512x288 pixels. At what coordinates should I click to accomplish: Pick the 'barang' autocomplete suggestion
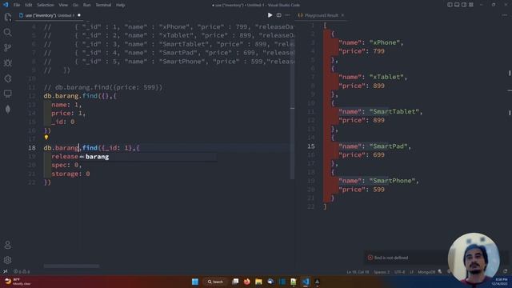[x=148, y=157]
